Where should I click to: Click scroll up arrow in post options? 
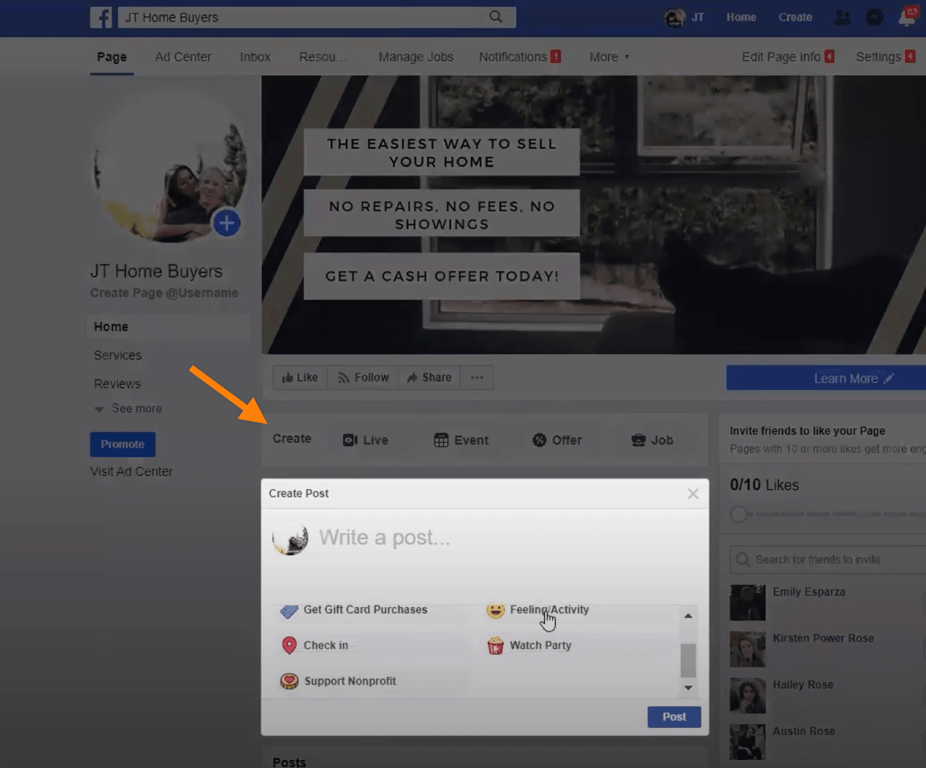(x=688, y=616)
